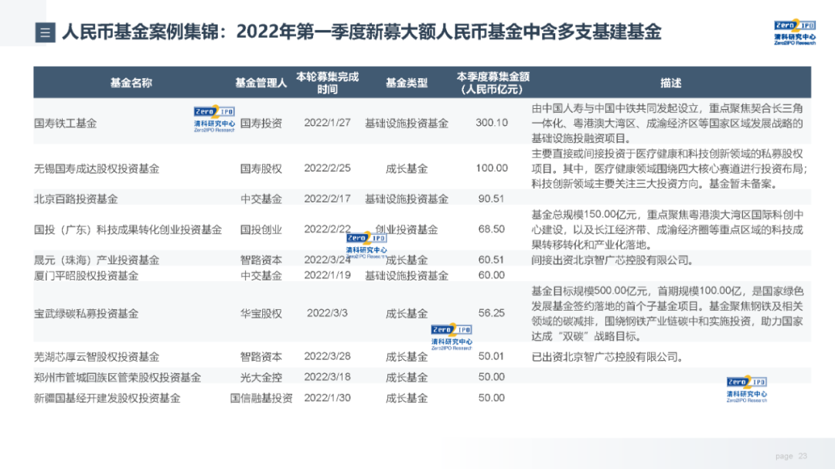Click the amount 60.51
Viewport: 835px width, 469px height.
pos(491,260)
